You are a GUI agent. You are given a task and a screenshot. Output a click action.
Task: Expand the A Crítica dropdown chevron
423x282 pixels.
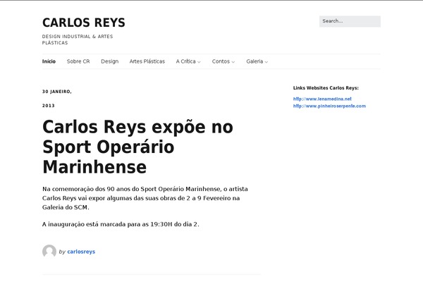(199, 62)
